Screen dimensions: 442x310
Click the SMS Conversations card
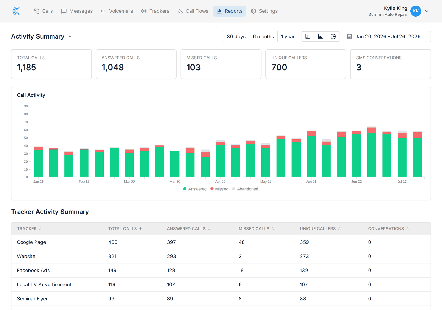[390, 64]
